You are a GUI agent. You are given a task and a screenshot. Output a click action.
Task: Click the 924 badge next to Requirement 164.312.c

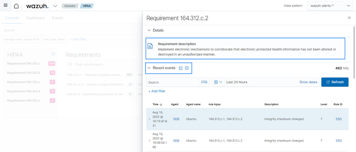click(x=52, y=64)
